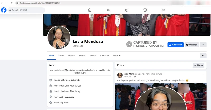The image size is (211, 110).
Task: Click browser back arrow
Action: point(2,3)
